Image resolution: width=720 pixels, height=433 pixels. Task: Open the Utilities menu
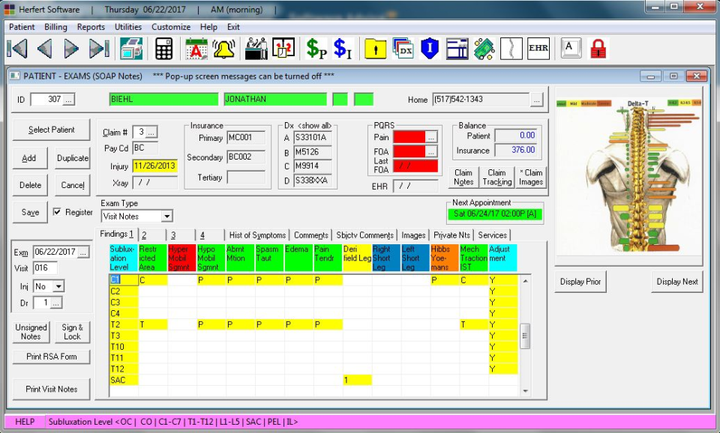(127, 26)
